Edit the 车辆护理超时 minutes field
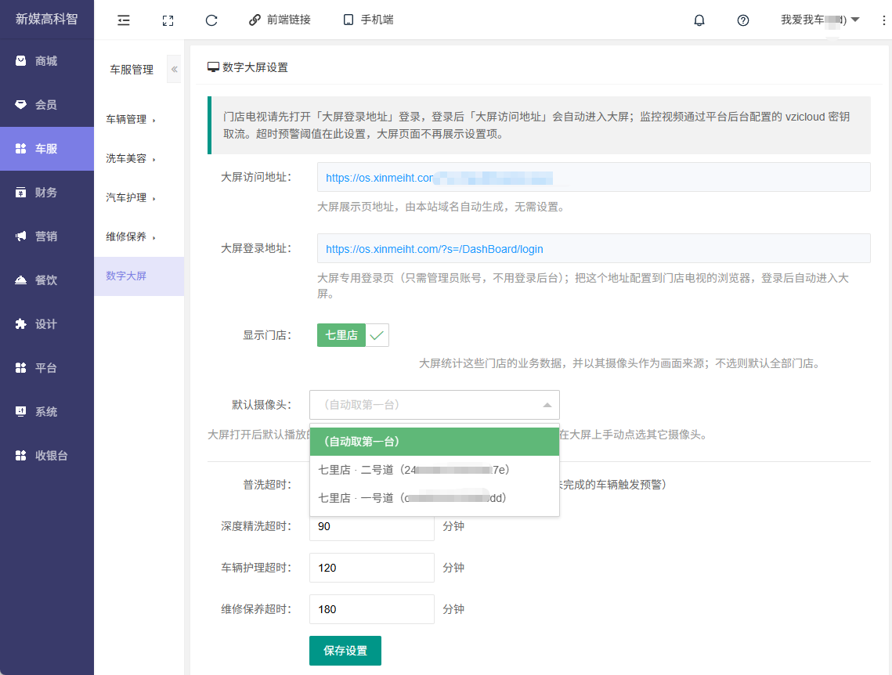 [371, 568]
